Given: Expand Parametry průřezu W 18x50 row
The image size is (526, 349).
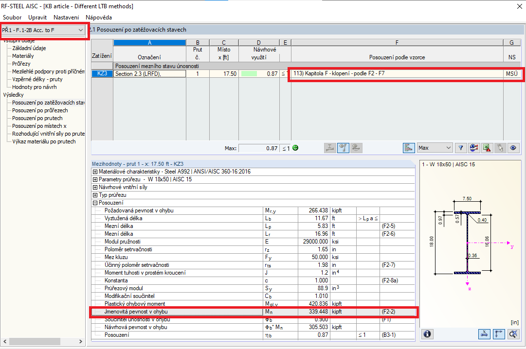Looking at the screenshot, I should [95, 179].
